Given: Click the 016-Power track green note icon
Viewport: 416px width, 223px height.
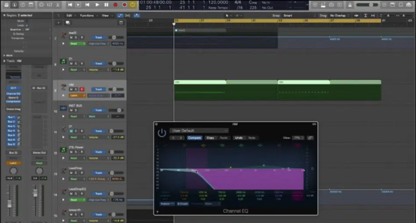Looking at the screenshot, I should 63,150.
